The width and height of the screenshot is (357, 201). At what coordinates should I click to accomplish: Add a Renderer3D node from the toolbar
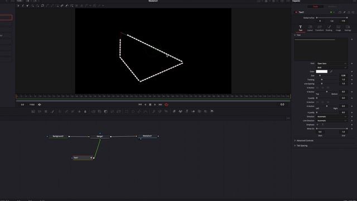pyautogui.click(x=212, y=112)
